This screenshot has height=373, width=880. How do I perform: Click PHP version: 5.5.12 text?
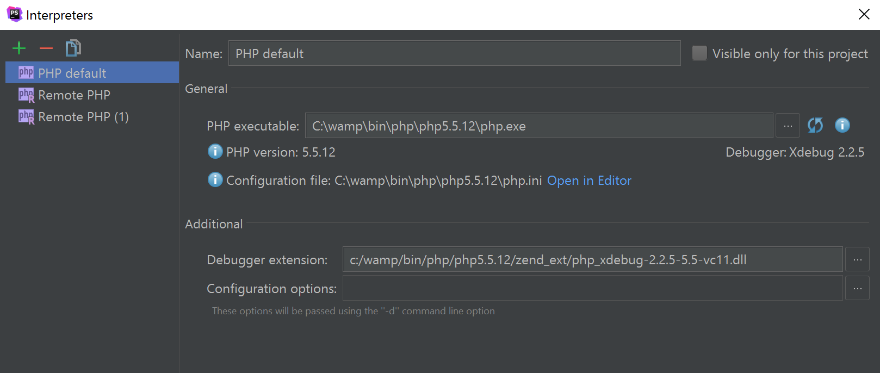[281, 152]
